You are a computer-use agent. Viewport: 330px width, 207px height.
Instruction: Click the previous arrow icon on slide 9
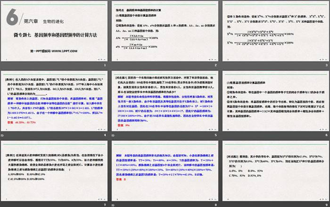click(320, 199)
